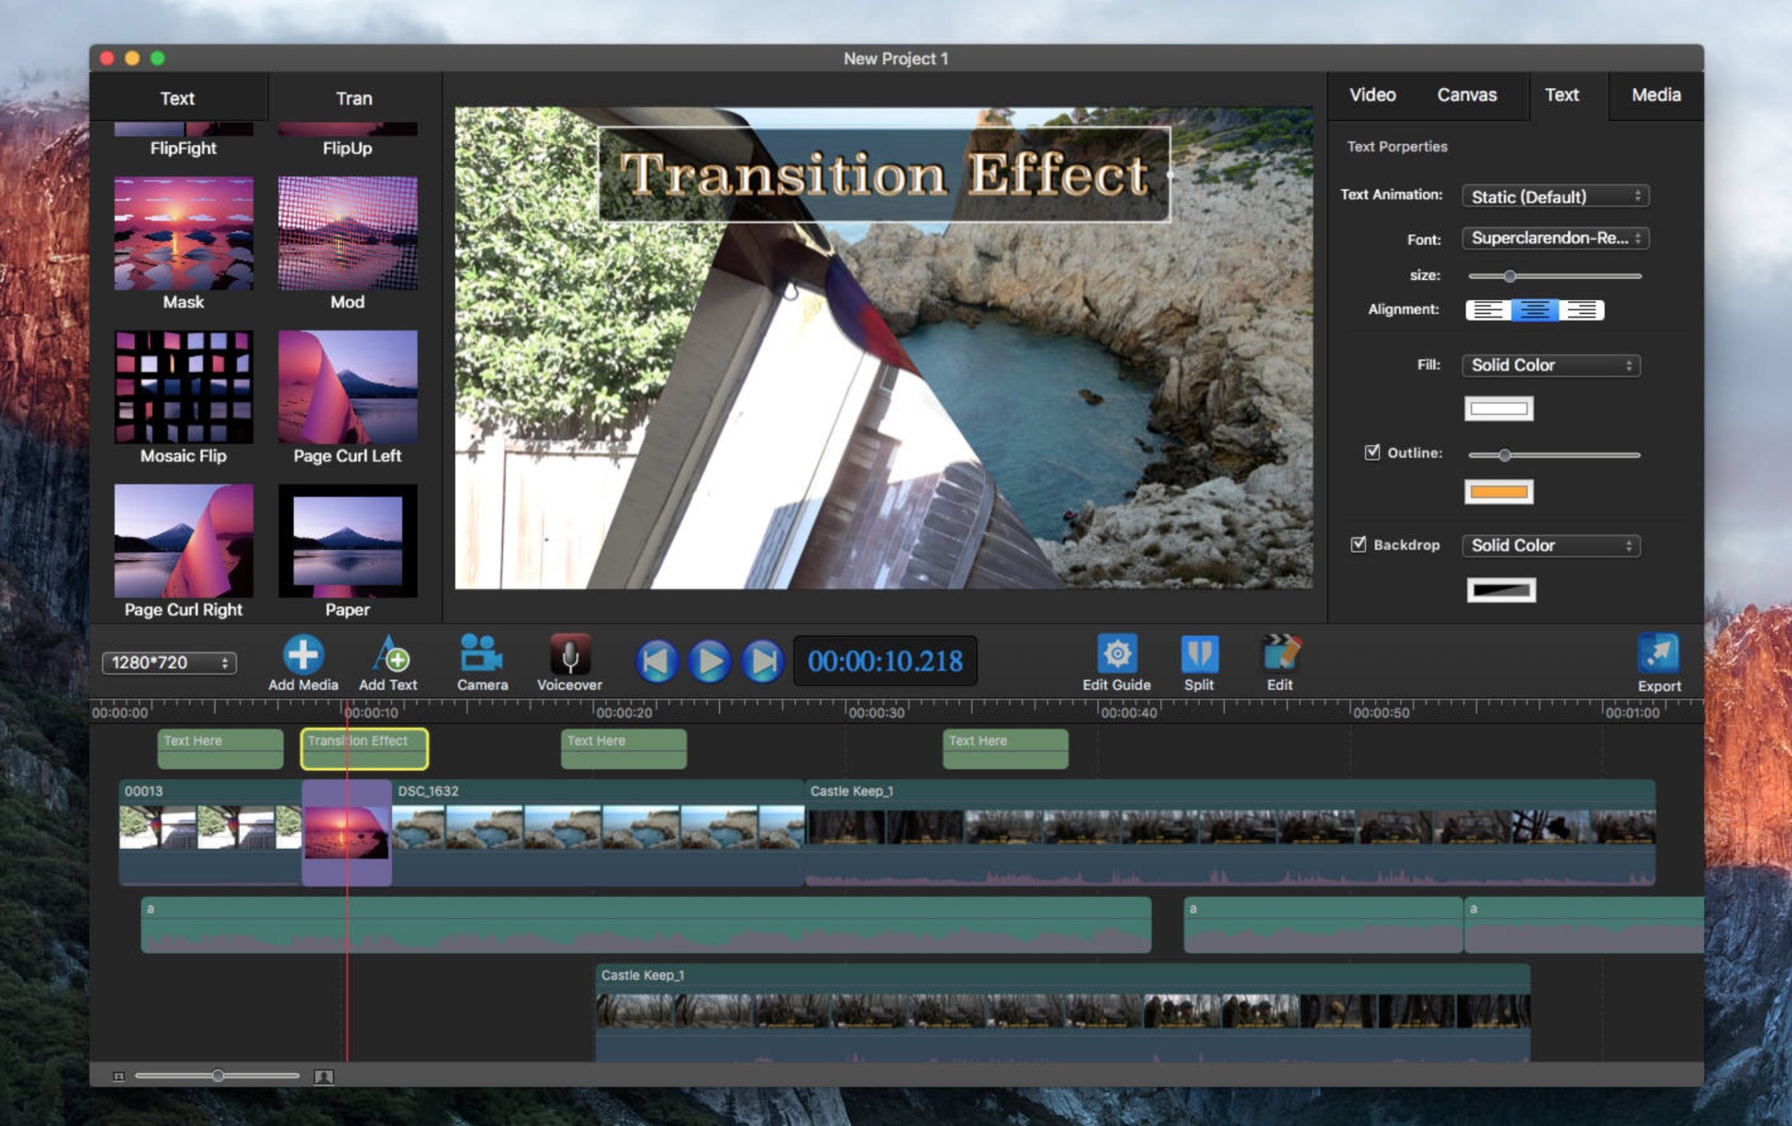The width and height of the screenshot is (1792, 1126).
Task: Click the Edit clapperboard icon
Action: tap(1280, 654)
